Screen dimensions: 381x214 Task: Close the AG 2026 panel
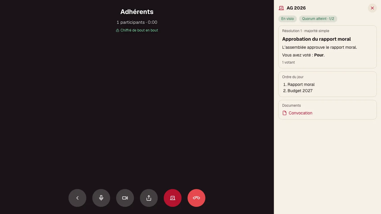(x=372, y=8)
